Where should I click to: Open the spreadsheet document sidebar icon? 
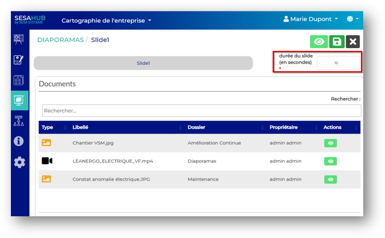(x=19, y=80)
